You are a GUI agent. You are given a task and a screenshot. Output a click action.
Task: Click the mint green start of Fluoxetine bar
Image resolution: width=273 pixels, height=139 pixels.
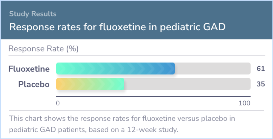pos(60,68)
